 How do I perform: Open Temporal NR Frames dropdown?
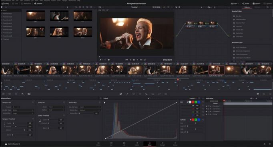coord(16,107)
